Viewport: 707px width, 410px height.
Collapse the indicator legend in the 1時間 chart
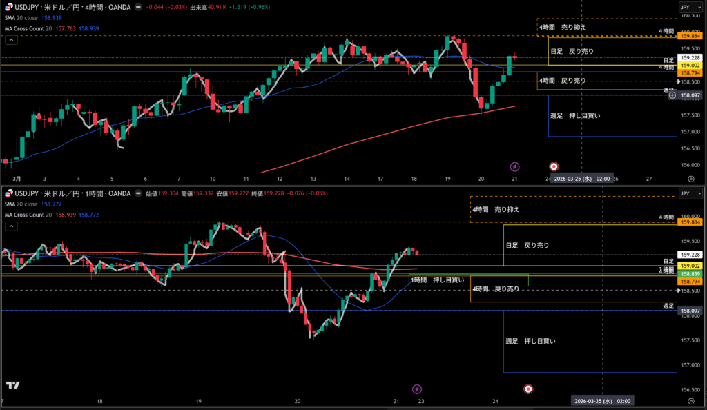pyautogui.click(x=10, y=226)
